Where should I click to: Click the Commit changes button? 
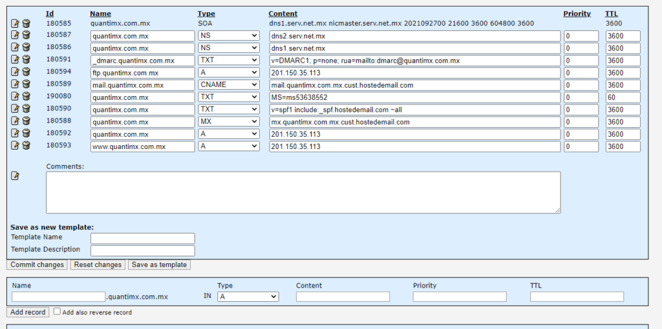coord(37,265)
